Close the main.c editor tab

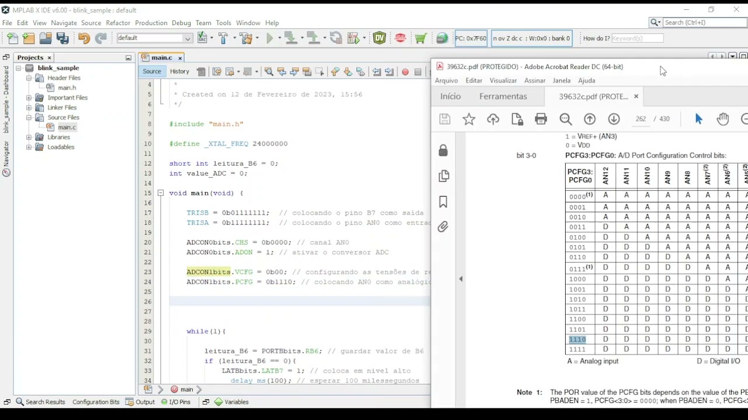[x=180, y=58]
